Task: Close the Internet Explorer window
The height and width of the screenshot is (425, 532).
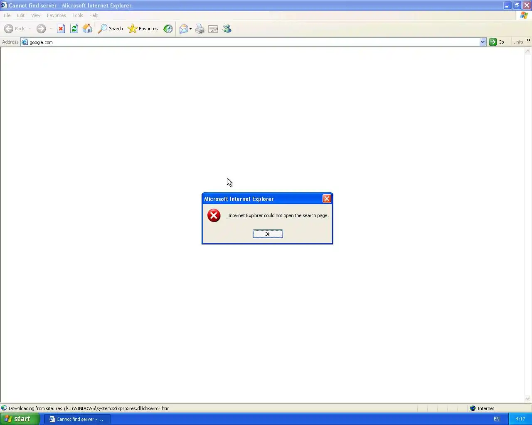Action: coord(527,5)
